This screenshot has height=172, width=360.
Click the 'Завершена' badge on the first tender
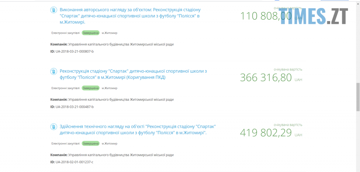91,33
